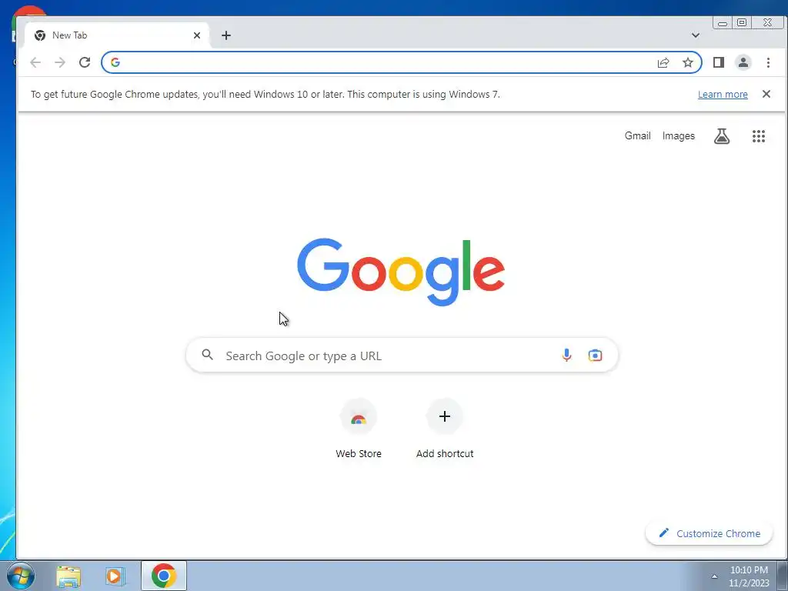
Task: Open the Windows Start menu
Action: [x=20, y=576]
